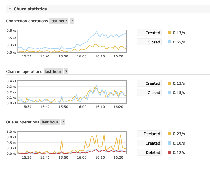
Task: Change Channel operations 'last hour' time range
Action: (x=53, y=72)
